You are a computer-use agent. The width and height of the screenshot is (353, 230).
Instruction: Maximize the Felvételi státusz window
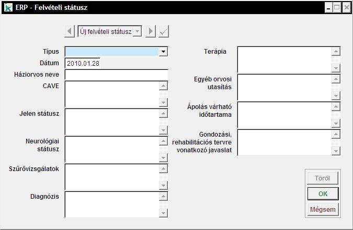click(x=337, y=8)
